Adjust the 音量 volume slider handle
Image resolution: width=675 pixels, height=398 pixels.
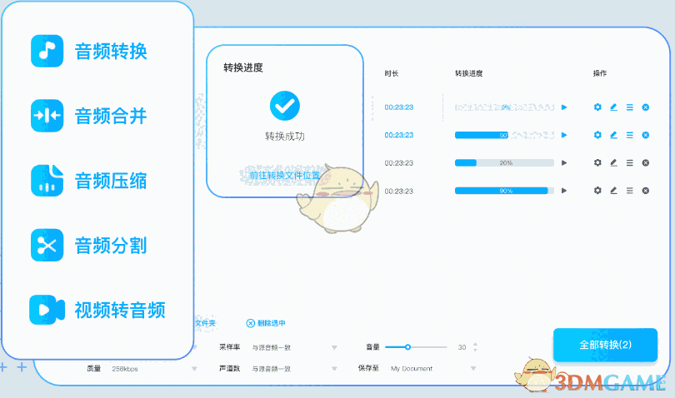407,347
